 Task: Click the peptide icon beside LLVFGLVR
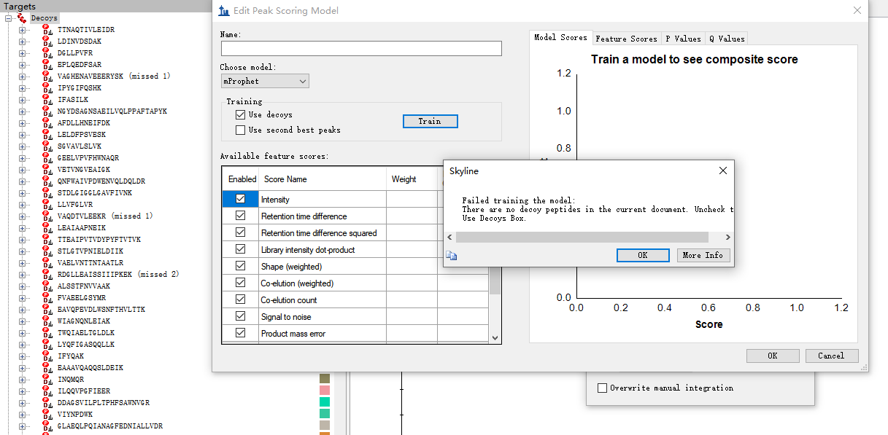(x=47, y=205)
